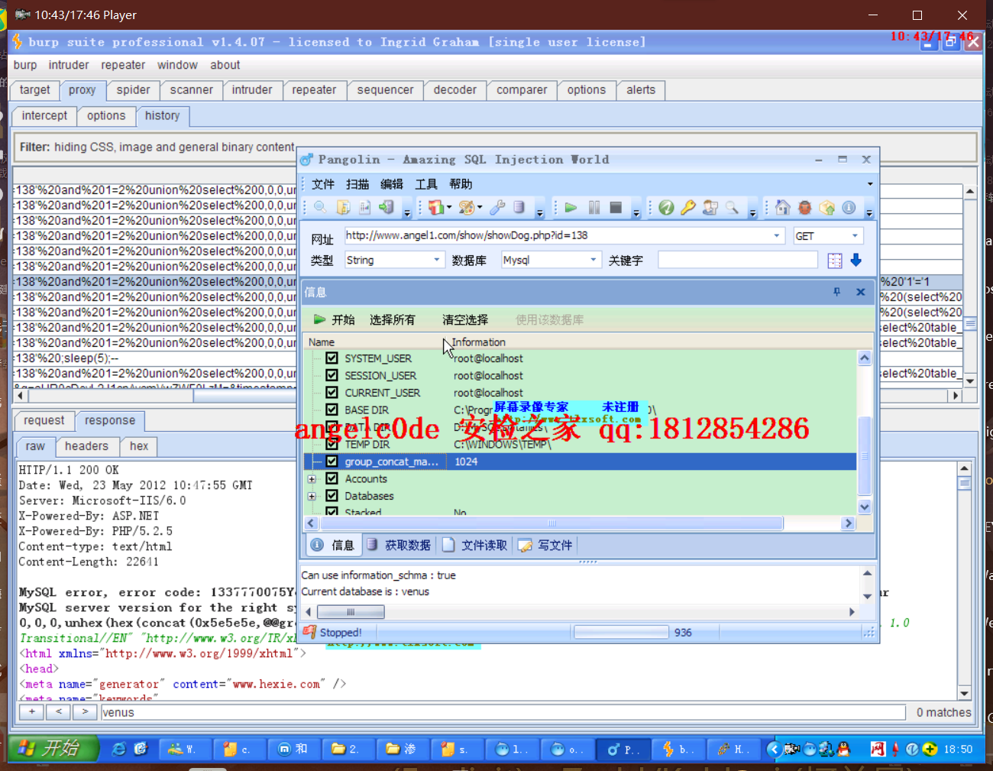Image resolution: width=993 pixels, height=771 pixels.
Task: Open the proxy intercept sub-tab in Burp
Action: (x=44, y=116)
